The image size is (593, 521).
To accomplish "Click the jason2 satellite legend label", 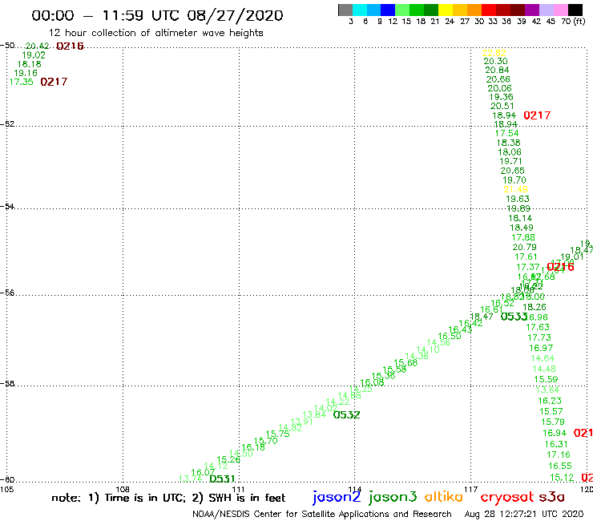I will click(337, 497).
